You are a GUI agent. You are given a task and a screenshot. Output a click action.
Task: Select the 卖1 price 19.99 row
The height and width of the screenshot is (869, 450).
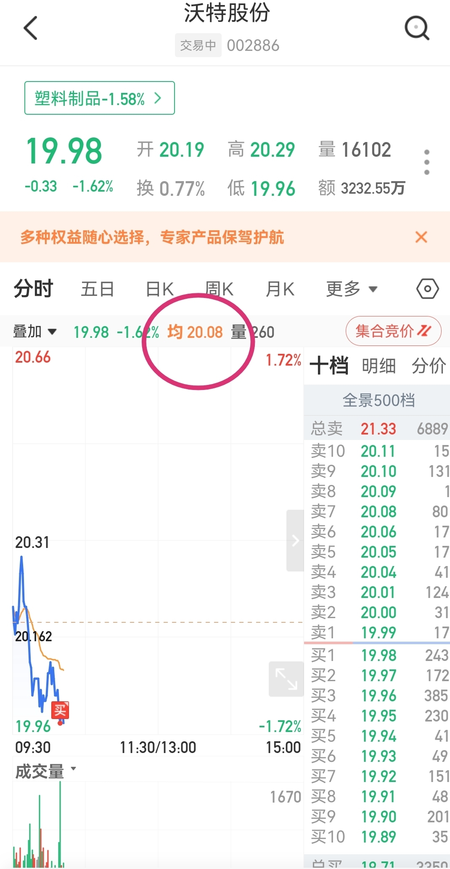click(377, 632)
